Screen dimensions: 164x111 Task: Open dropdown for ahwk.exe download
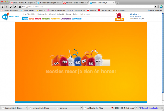81,108
